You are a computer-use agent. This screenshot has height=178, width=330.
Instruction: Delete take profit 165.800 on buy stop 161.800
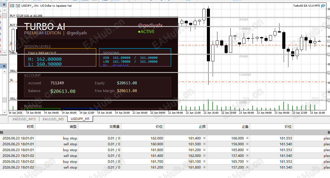point(247,150)
